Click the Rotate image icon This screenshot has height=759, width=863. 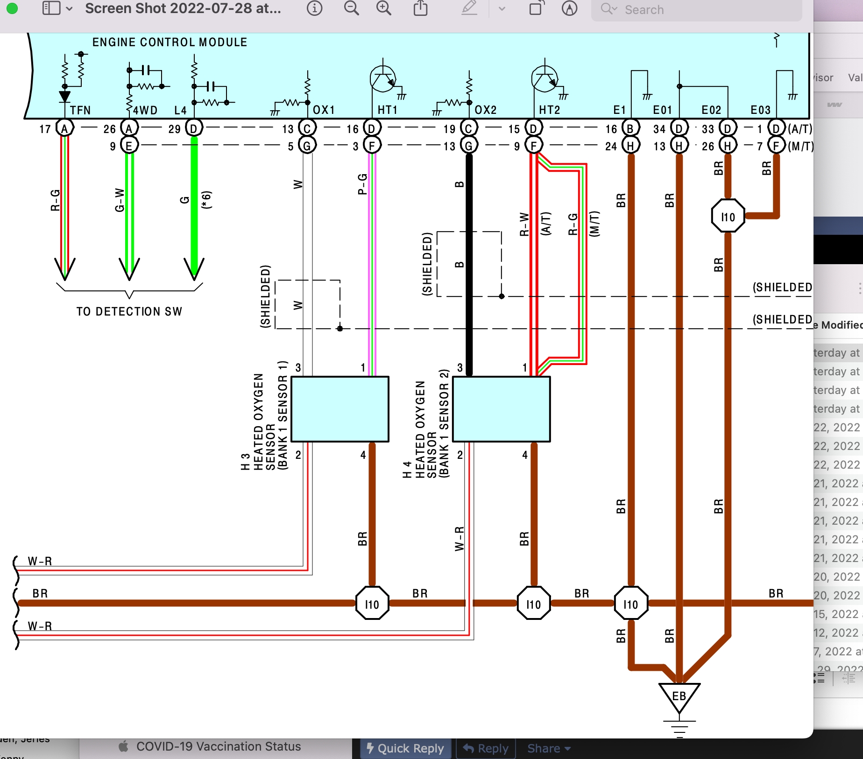(x=536, y=8)
